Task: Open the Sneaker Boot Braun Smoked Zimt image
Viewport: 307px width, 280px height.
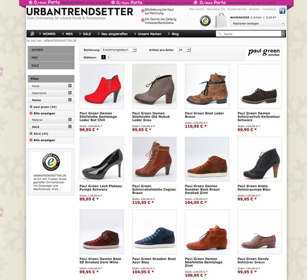Action: pyautogui.click(x=207, y=159)
